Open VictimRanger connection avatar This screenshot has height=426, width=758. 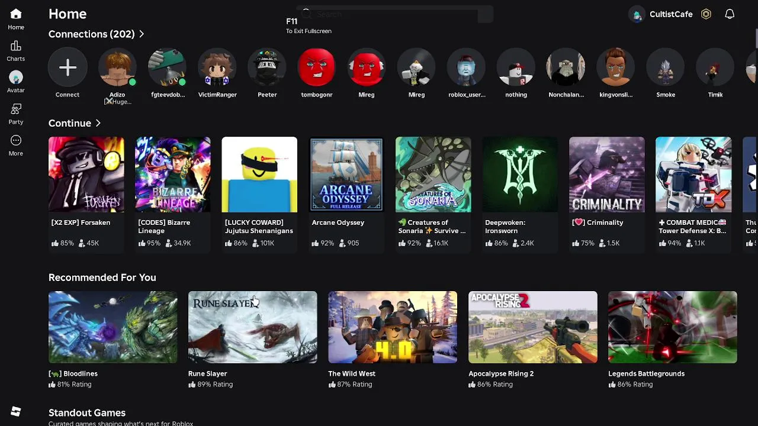[x=217, y=67]
